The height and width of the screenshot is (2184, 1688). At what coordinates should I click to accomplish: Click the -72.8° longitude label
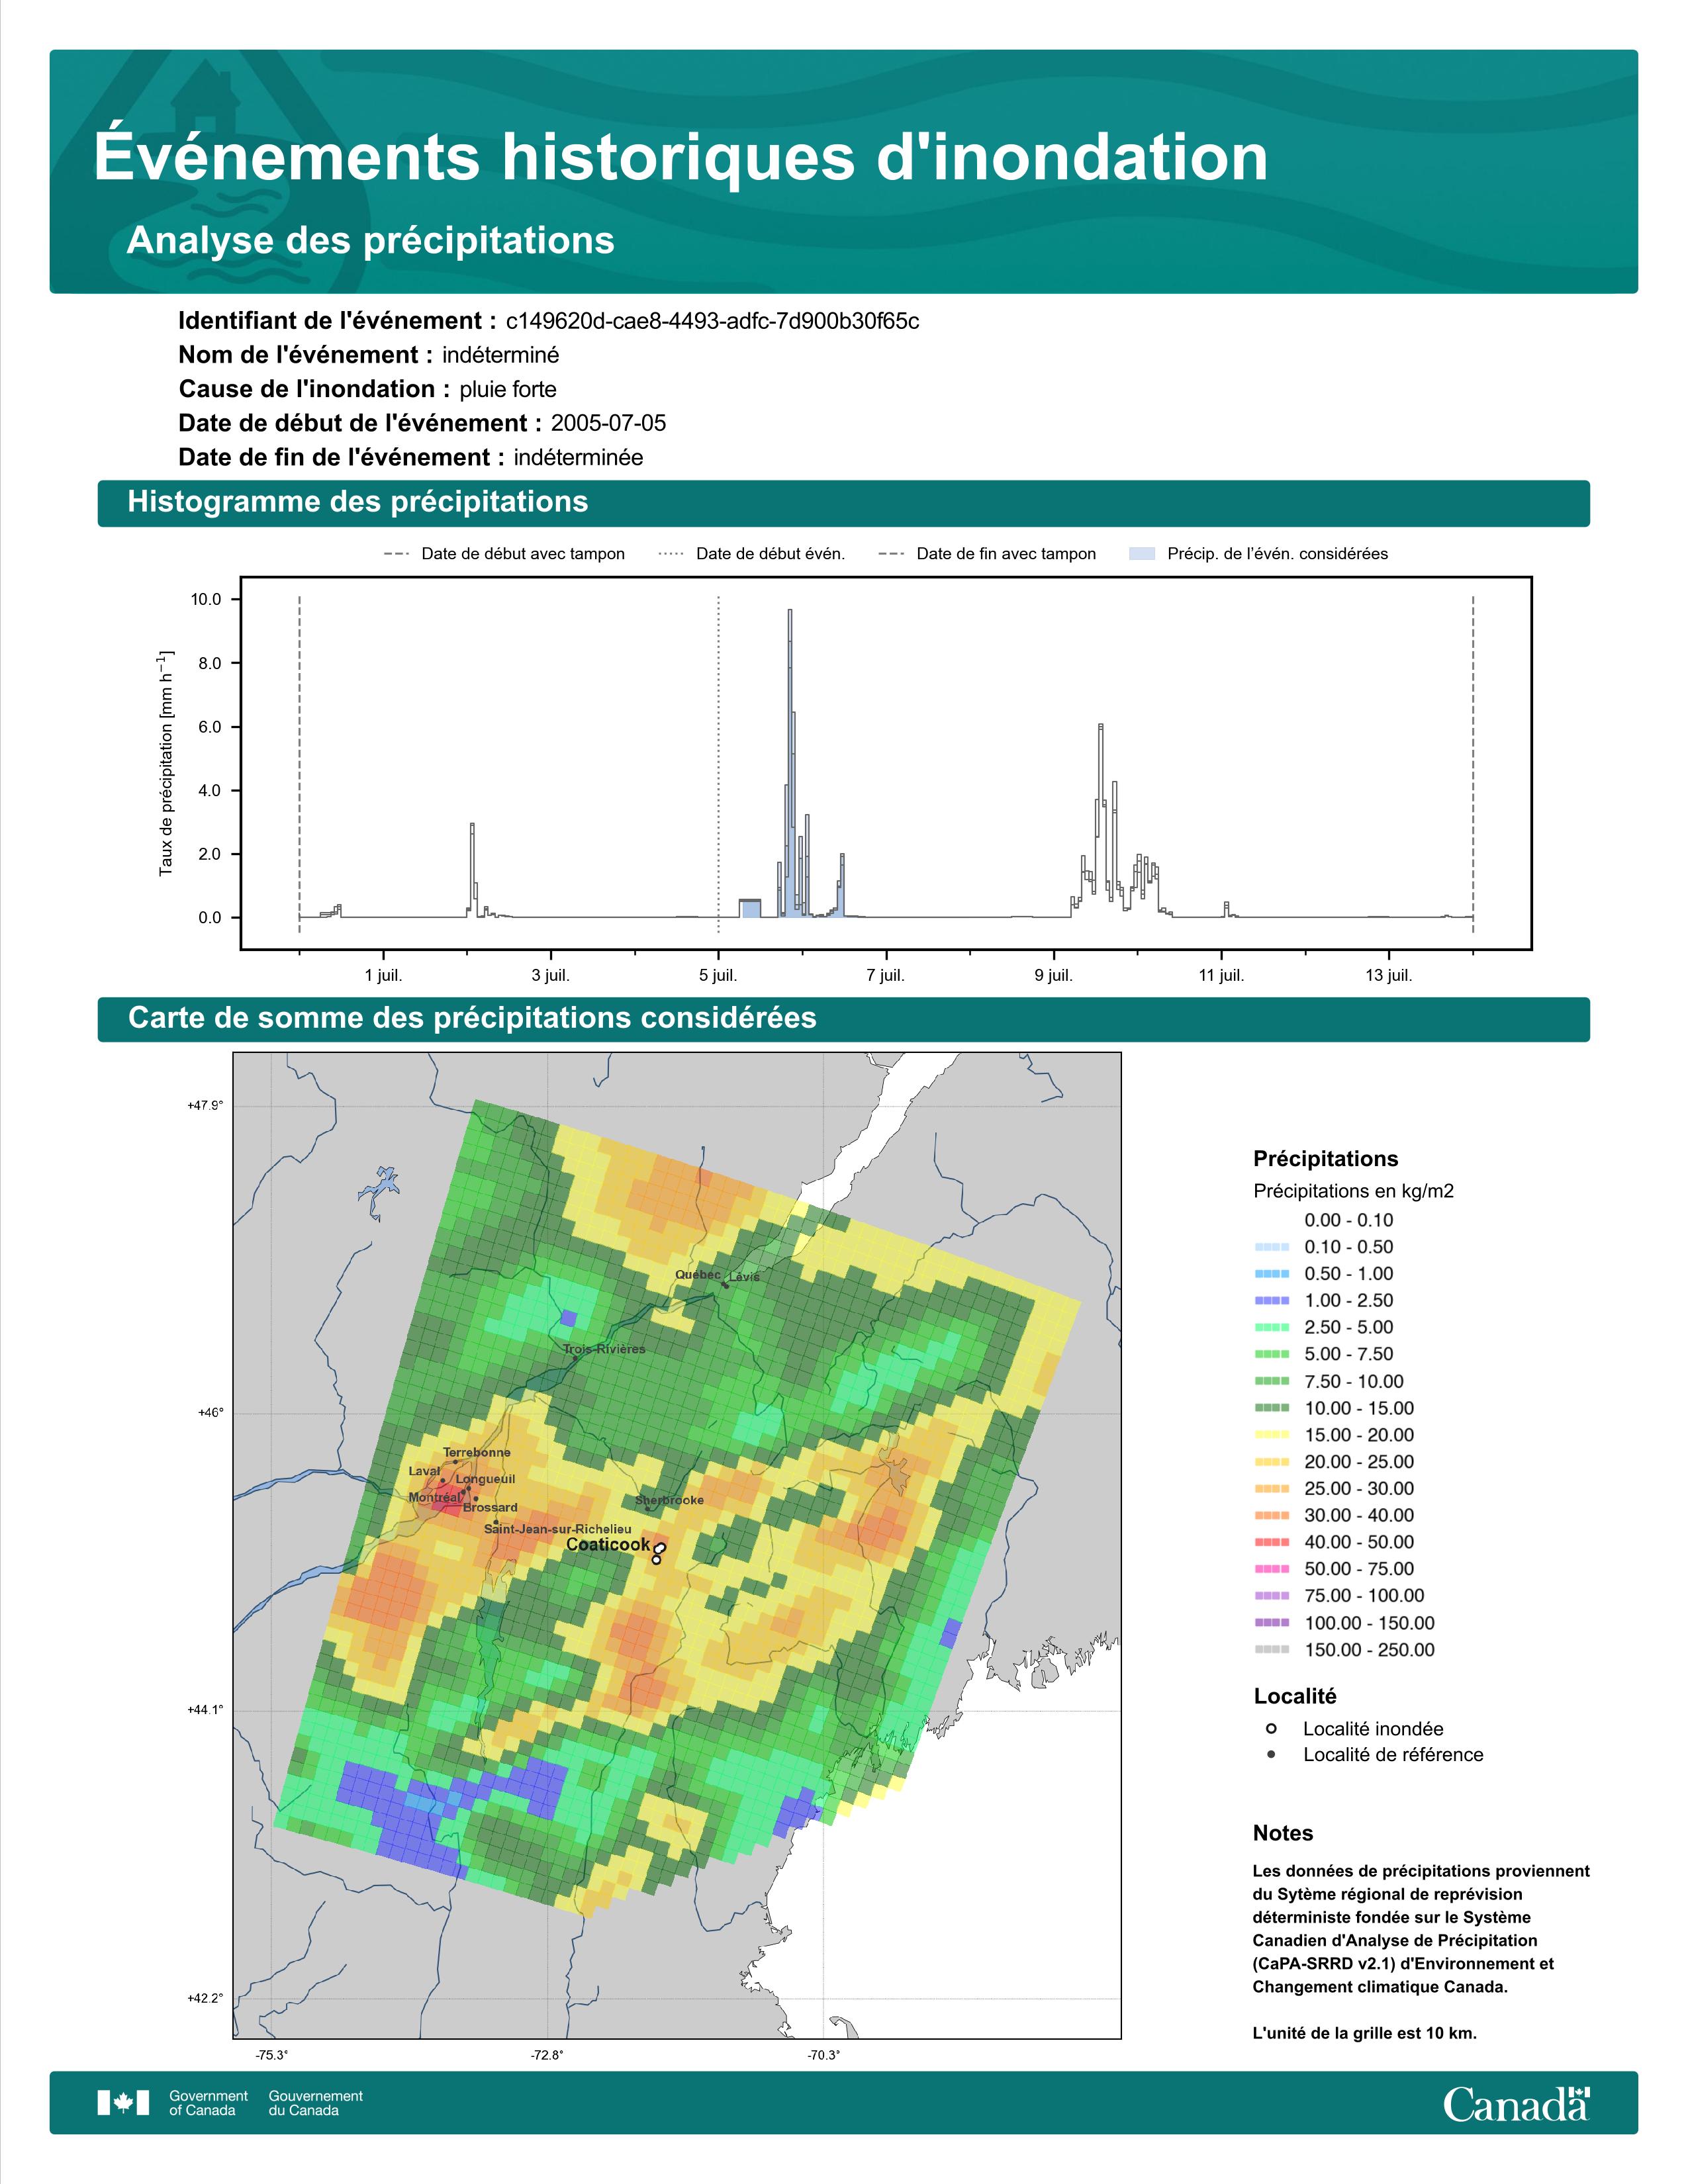(547, 2055)
